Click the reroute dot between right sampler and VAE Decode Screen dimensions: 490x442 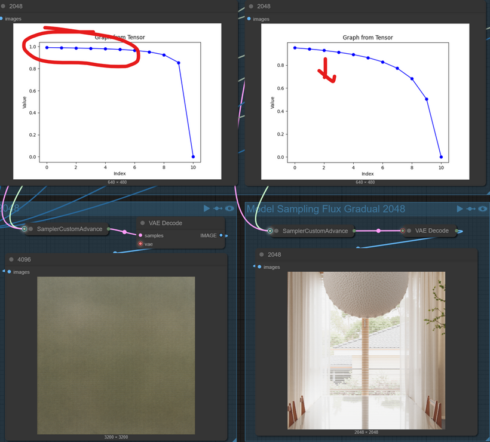coord(378,231)
